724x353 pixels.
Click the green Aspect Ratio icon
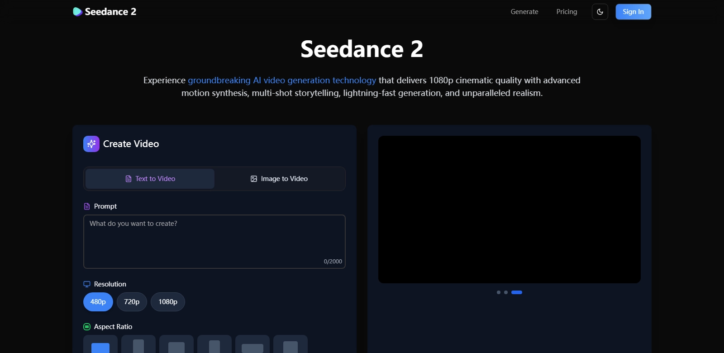coord(87,327)
